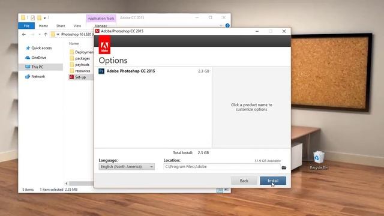384x216 pixels.
Task: Select the Deployment folder in File Explorer
Action: click(x=82, y=52)
